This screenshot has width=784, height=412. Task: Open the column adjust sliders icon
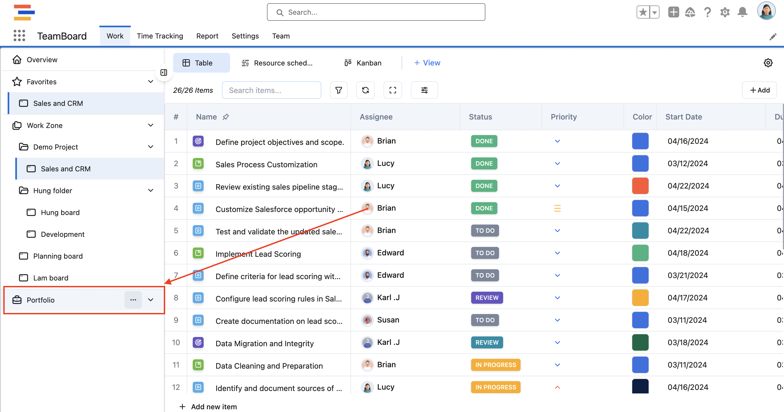(x=424, y=90)
